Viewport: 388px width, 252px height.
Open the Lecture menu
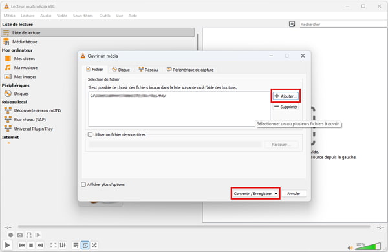tap(28, 16)
